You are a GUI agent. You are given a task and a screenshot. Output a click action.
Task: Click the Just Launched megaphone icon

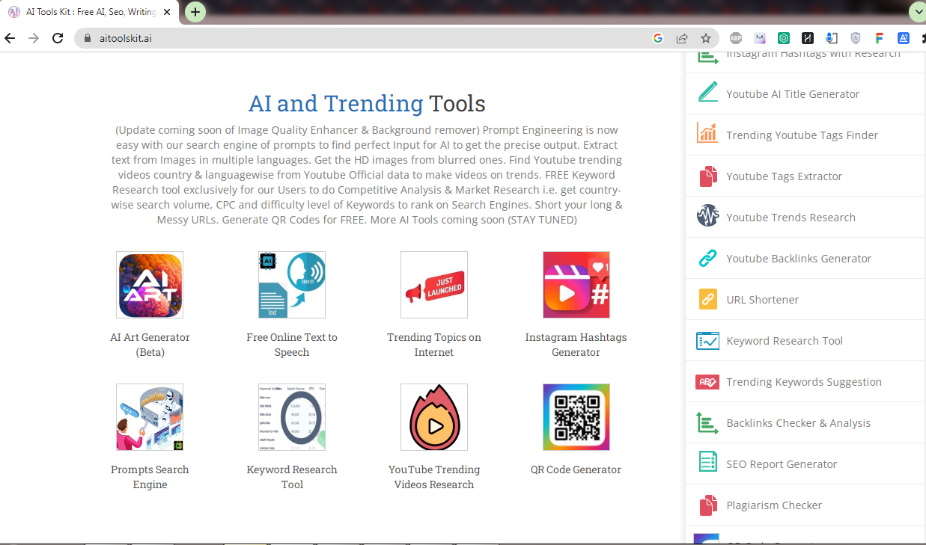(x=434, y=285)
